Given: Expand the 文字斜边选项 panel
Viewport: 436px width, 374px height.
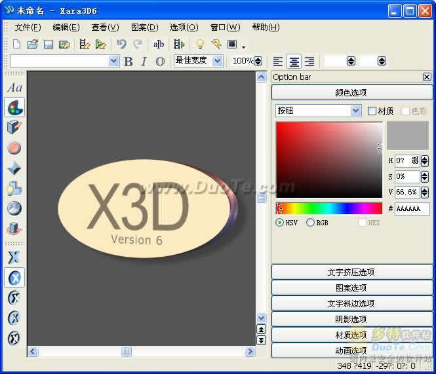Looking at the screenshot, I should [x=351, y=303].
